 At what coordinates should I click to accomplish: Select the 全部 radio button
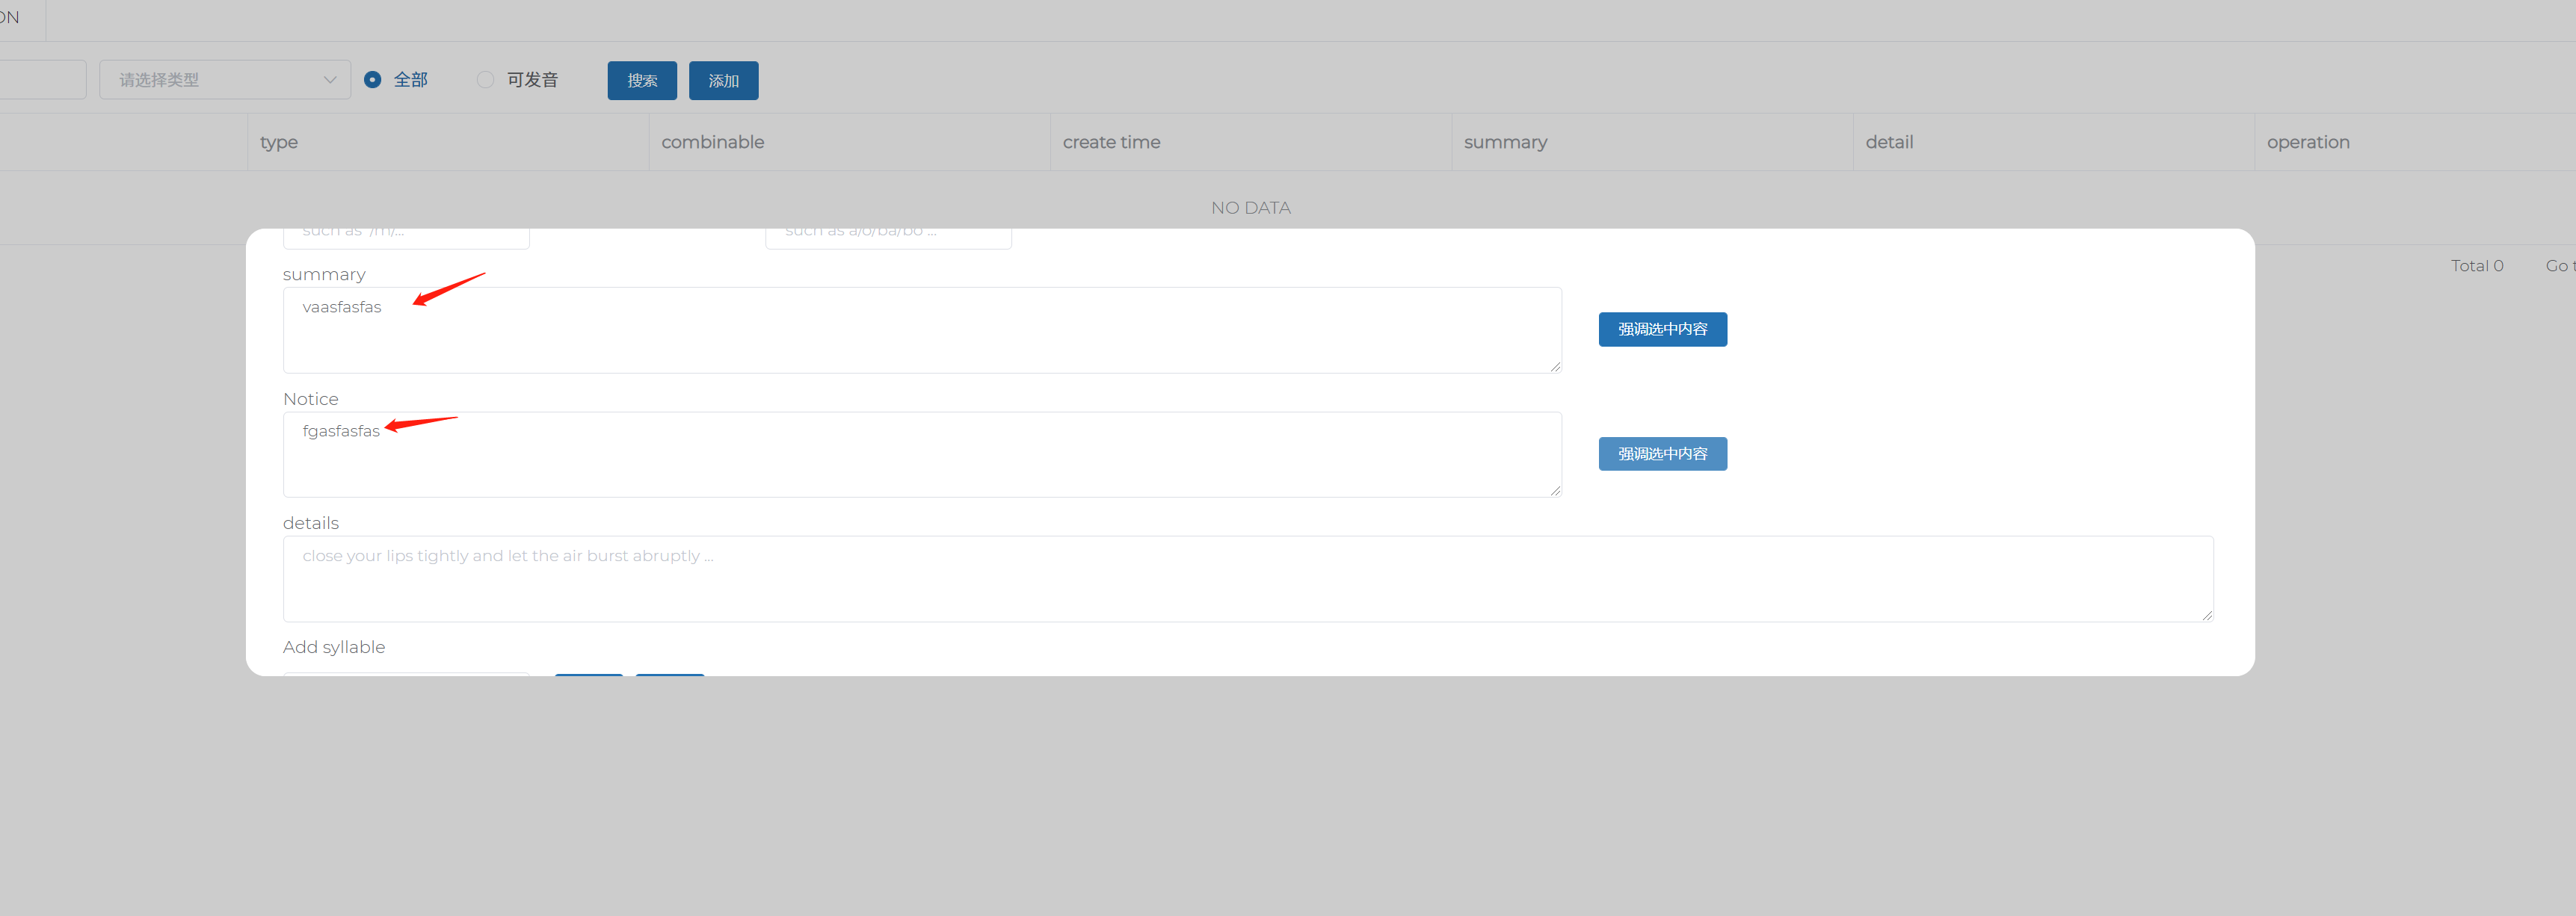(x=373, y=80)
